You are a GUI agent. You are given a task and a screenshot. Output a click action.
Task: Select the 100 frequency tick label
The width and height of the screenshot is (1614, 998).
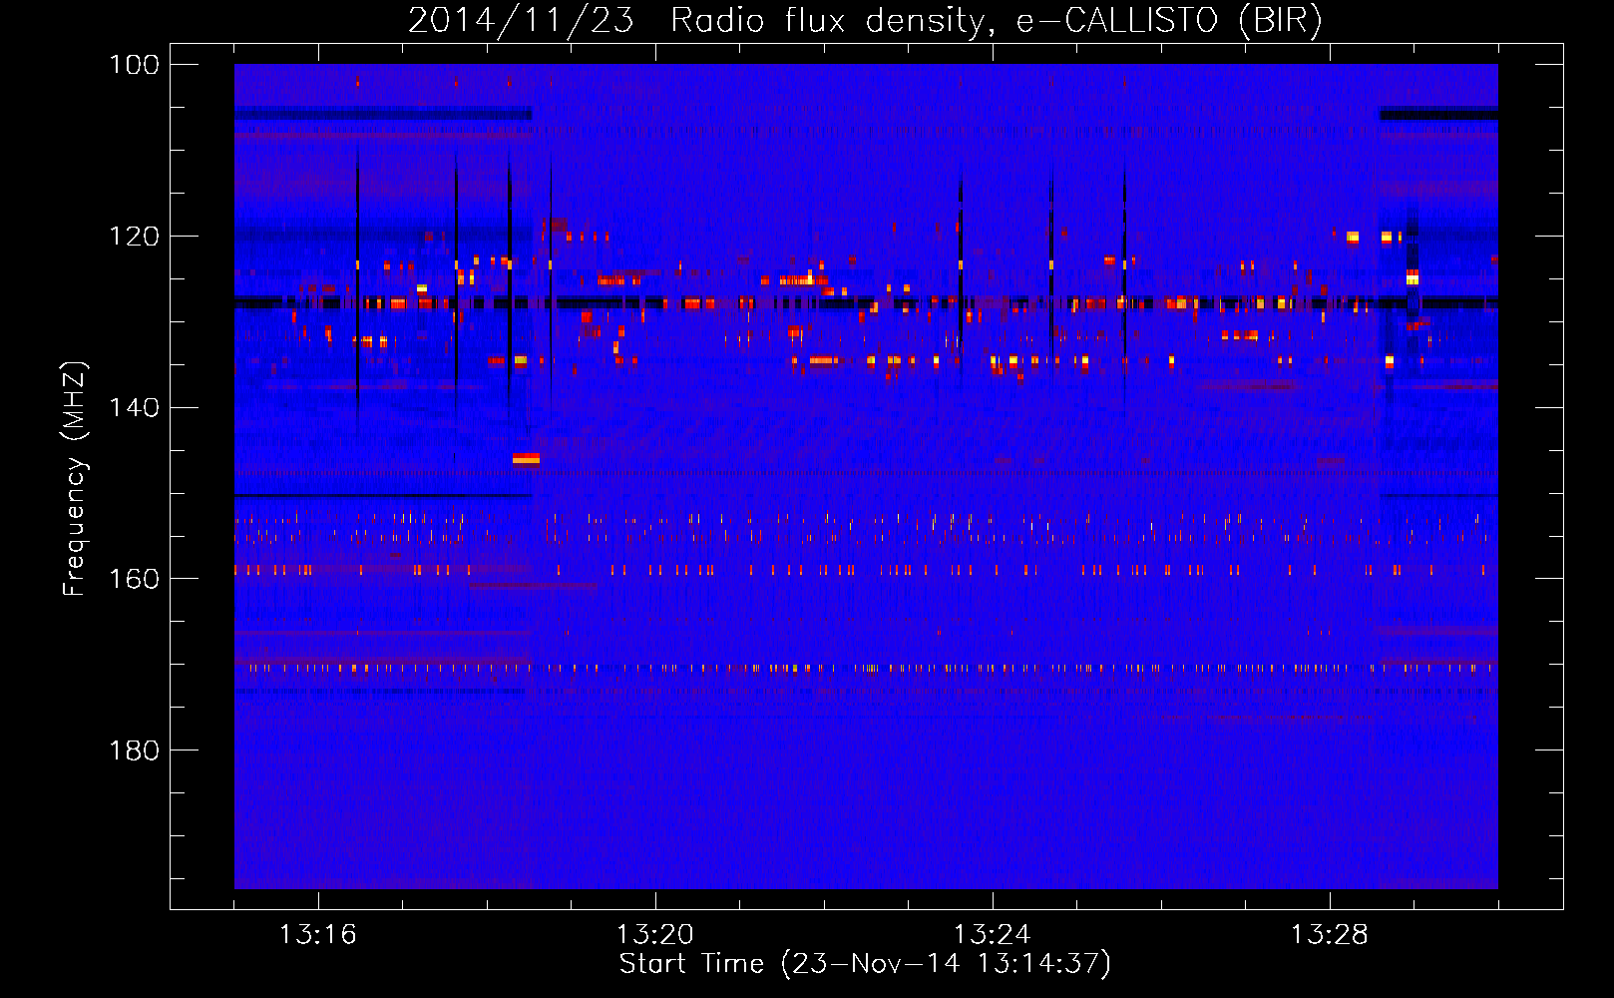136,65
